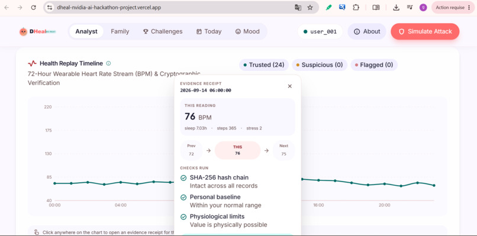
Task: Click the chart data point at 00:00
Action: [x=55, y=183]
